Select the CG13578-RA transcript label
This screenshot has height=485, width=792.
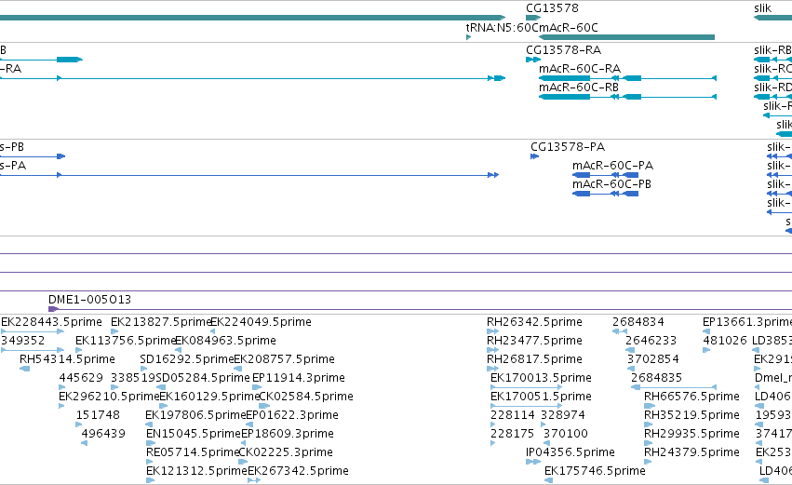click(x=563, y=50)
